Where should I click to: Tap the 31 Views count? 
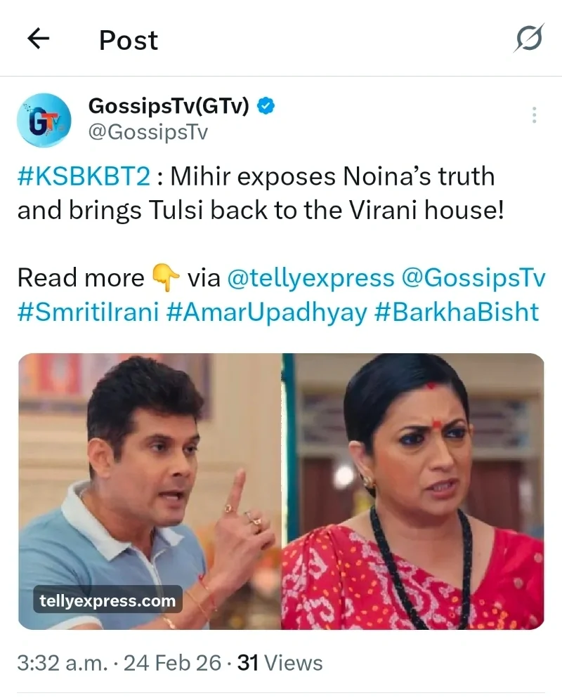280,663
